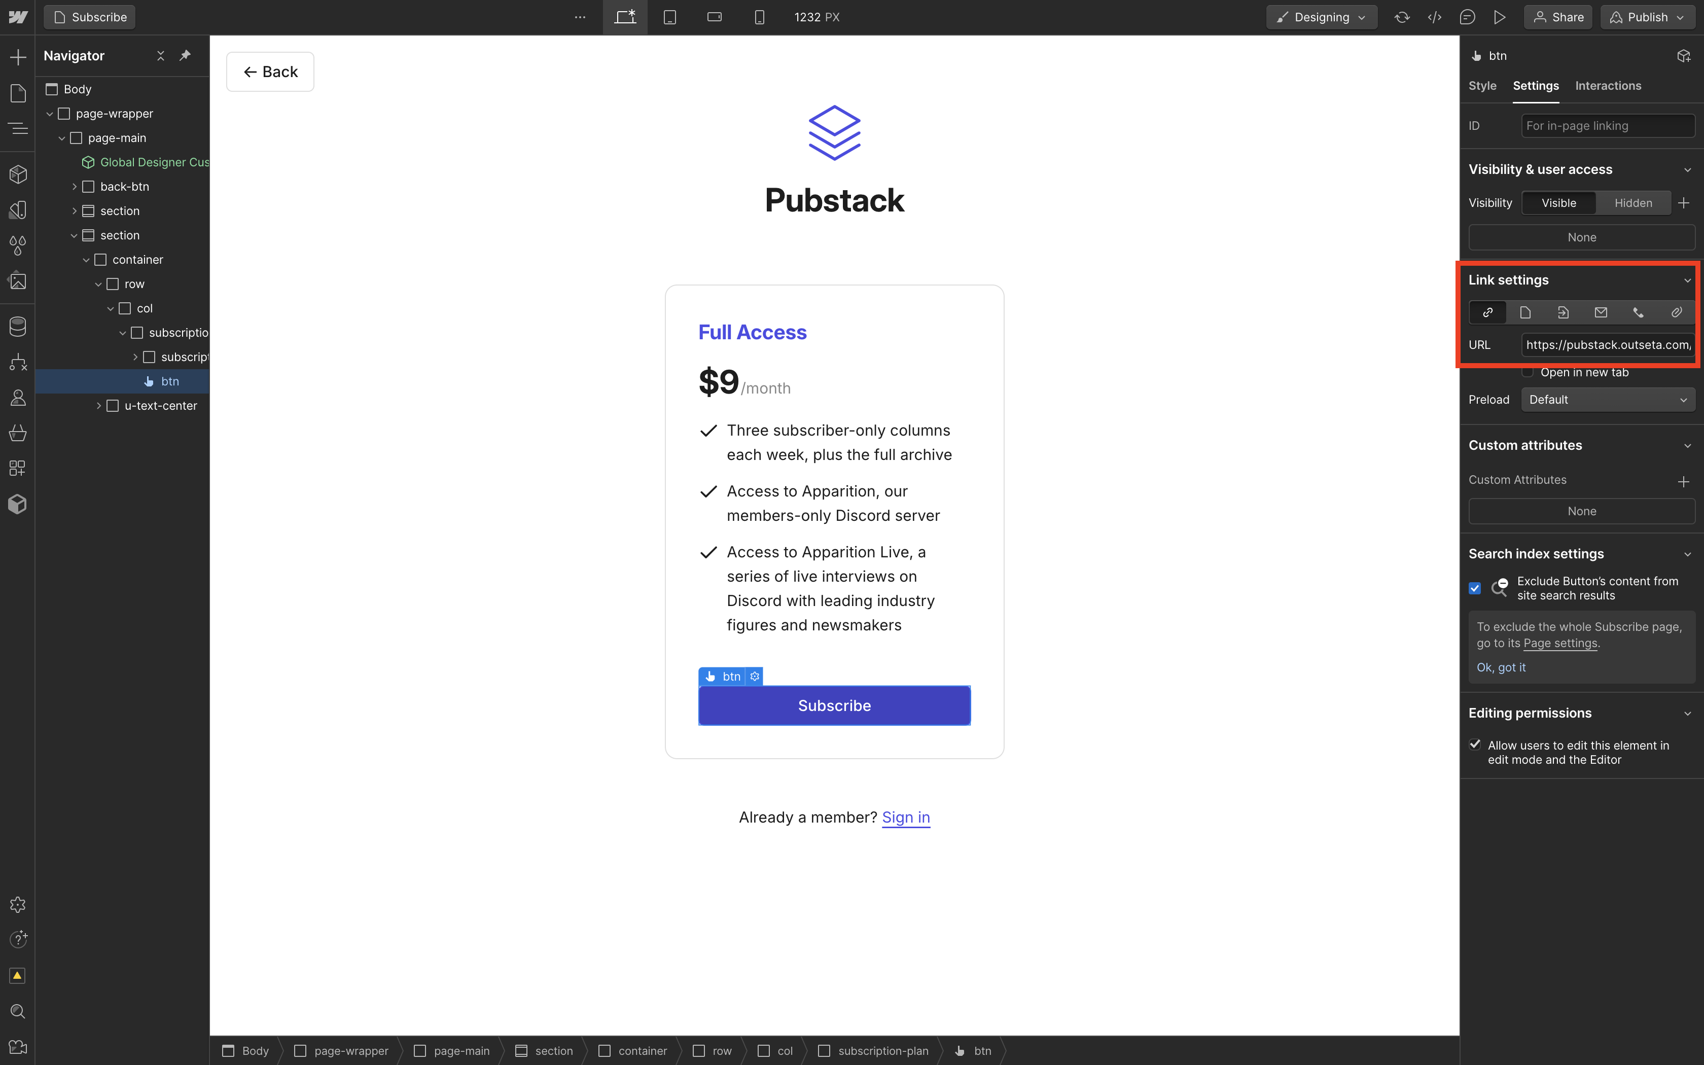Switch to mobile portrait breakpoint icon
The width and height of the screenshot is (1704, 1065).
759,17
